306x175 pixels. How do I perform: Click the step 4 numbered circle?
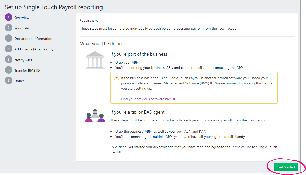pos(8,49)
